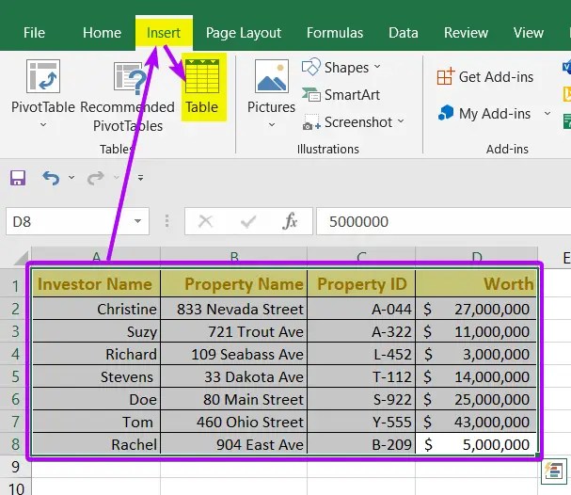Undo the last action
Screen dimensions: 571x495
click(51, 178)
